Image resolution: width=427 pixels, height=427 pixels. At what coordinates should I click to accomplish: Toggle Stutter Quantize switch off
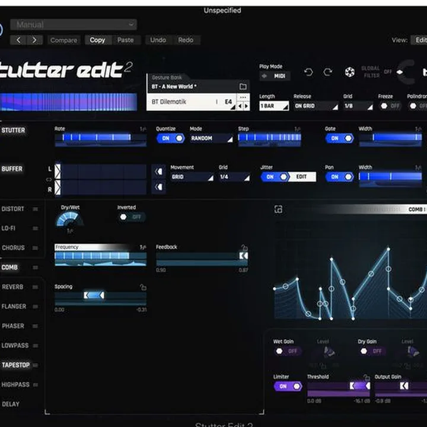point(170,138)
